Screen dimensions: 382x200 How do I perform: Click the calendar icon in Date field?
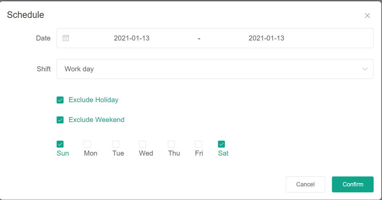(66, 38)
